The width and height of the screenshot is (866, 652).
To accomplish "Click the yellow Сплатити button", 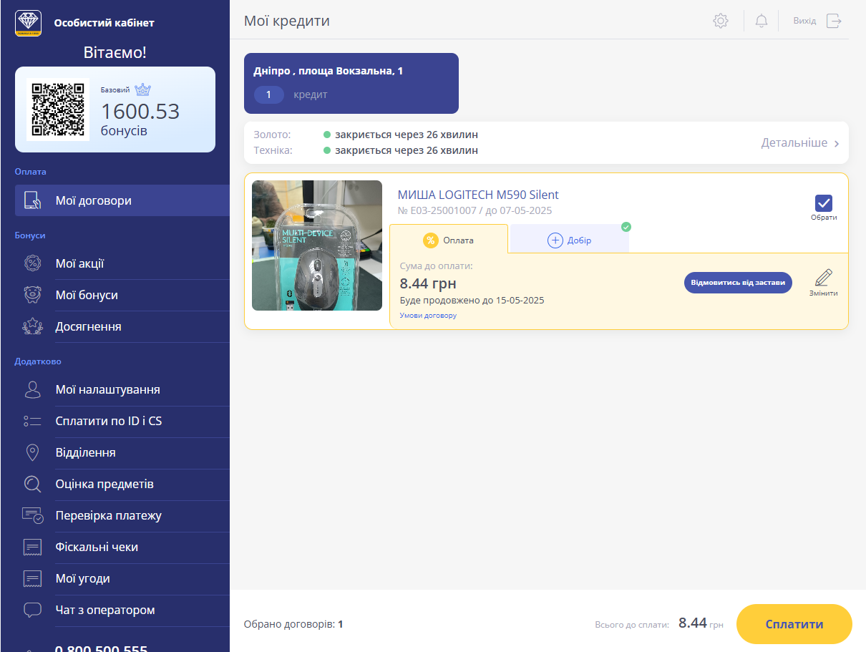I will [794, 624].
